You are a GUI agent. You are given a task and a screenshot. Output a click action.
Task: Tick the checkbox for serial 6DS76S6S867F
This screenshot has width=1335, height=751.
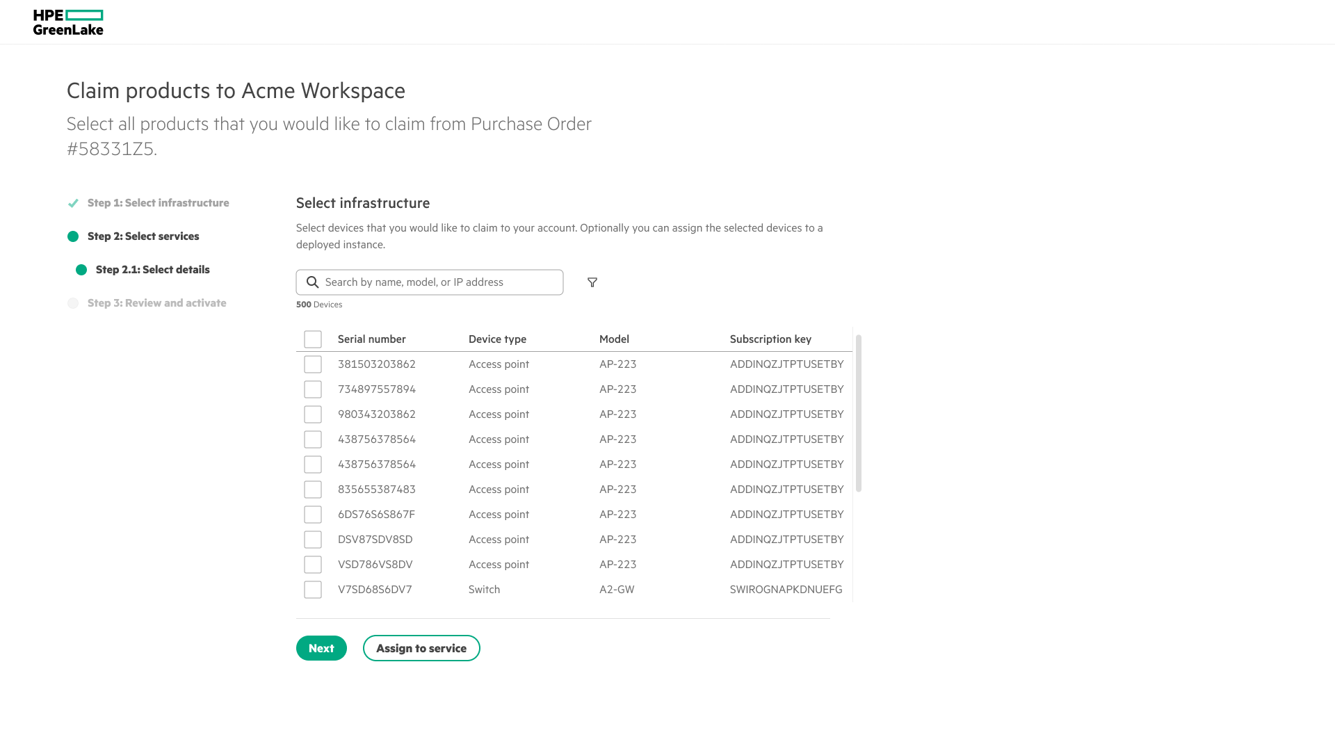click(313, 515)
